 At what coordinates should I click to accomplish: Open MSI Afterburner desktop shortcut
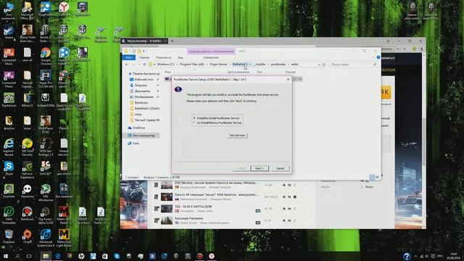click(x=46, y=192)
